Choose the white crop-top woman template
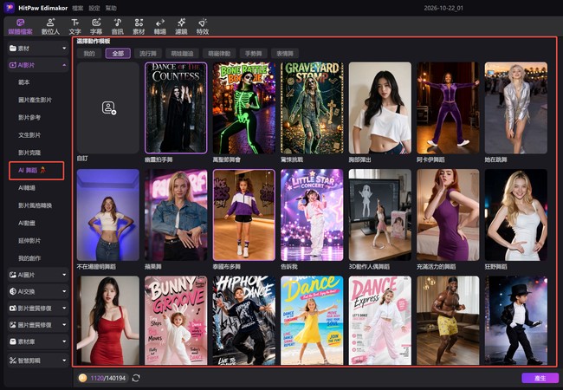The height and width of the screenshot is (390, 563). 380,107
